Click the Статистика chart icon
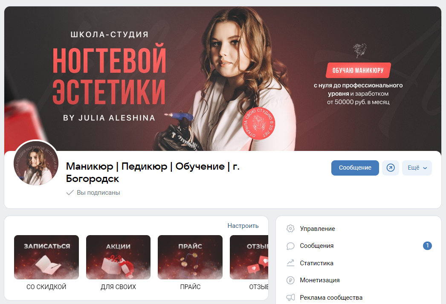446x304 pixels. 290,263
